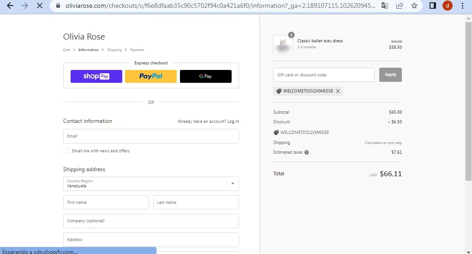Bookmark the page with the star icon

[414, 6]
